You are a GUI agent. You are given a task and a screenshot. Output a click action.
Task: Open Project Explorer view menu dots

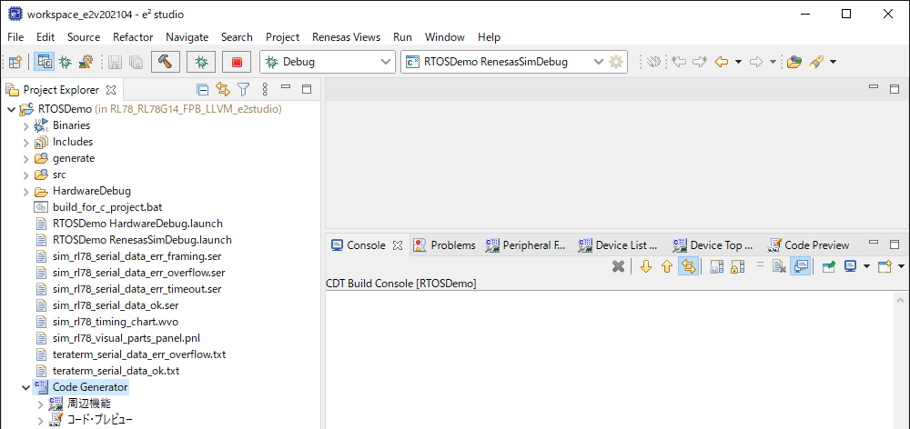265,89
